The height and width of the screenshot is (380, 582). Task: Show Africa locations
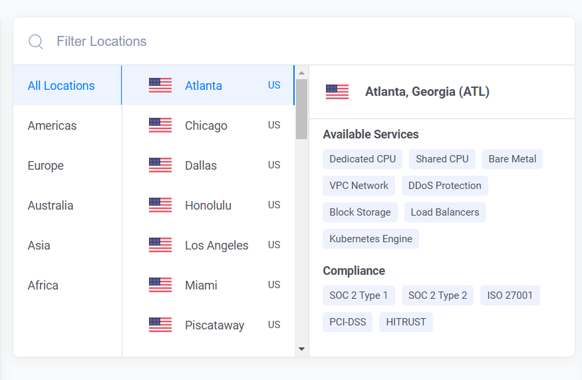pos(68,285)
